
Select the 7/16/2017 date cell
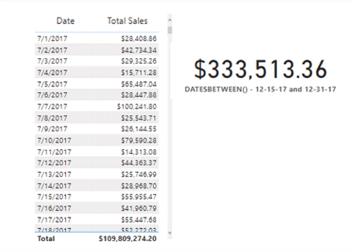point(53,208)
